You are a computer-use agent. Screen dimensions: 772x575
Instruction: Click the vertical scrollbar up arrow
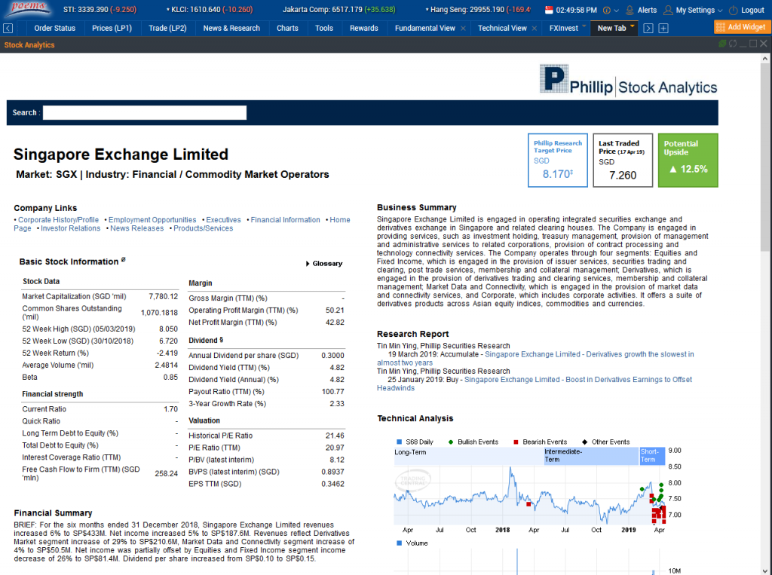(764, 59)
